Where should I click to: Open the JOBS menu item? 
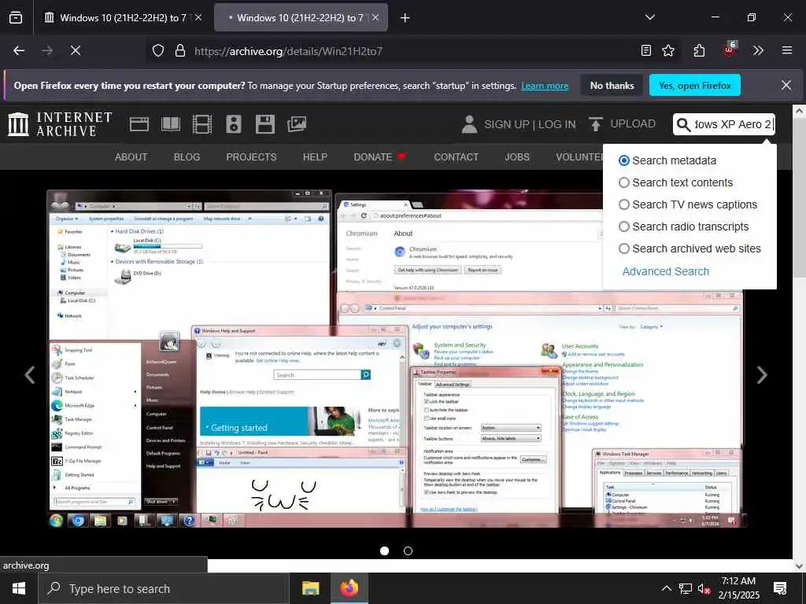[x=517, y=157]
